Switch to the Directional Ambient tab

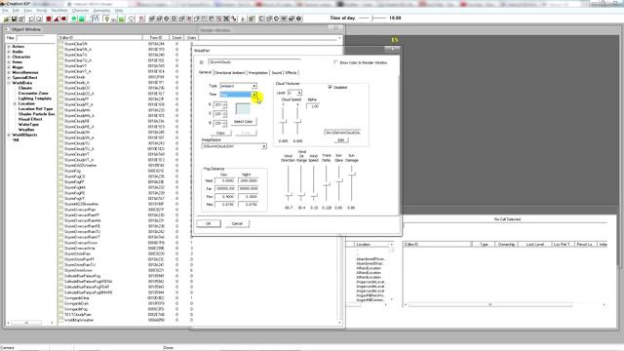pos(230,73)
